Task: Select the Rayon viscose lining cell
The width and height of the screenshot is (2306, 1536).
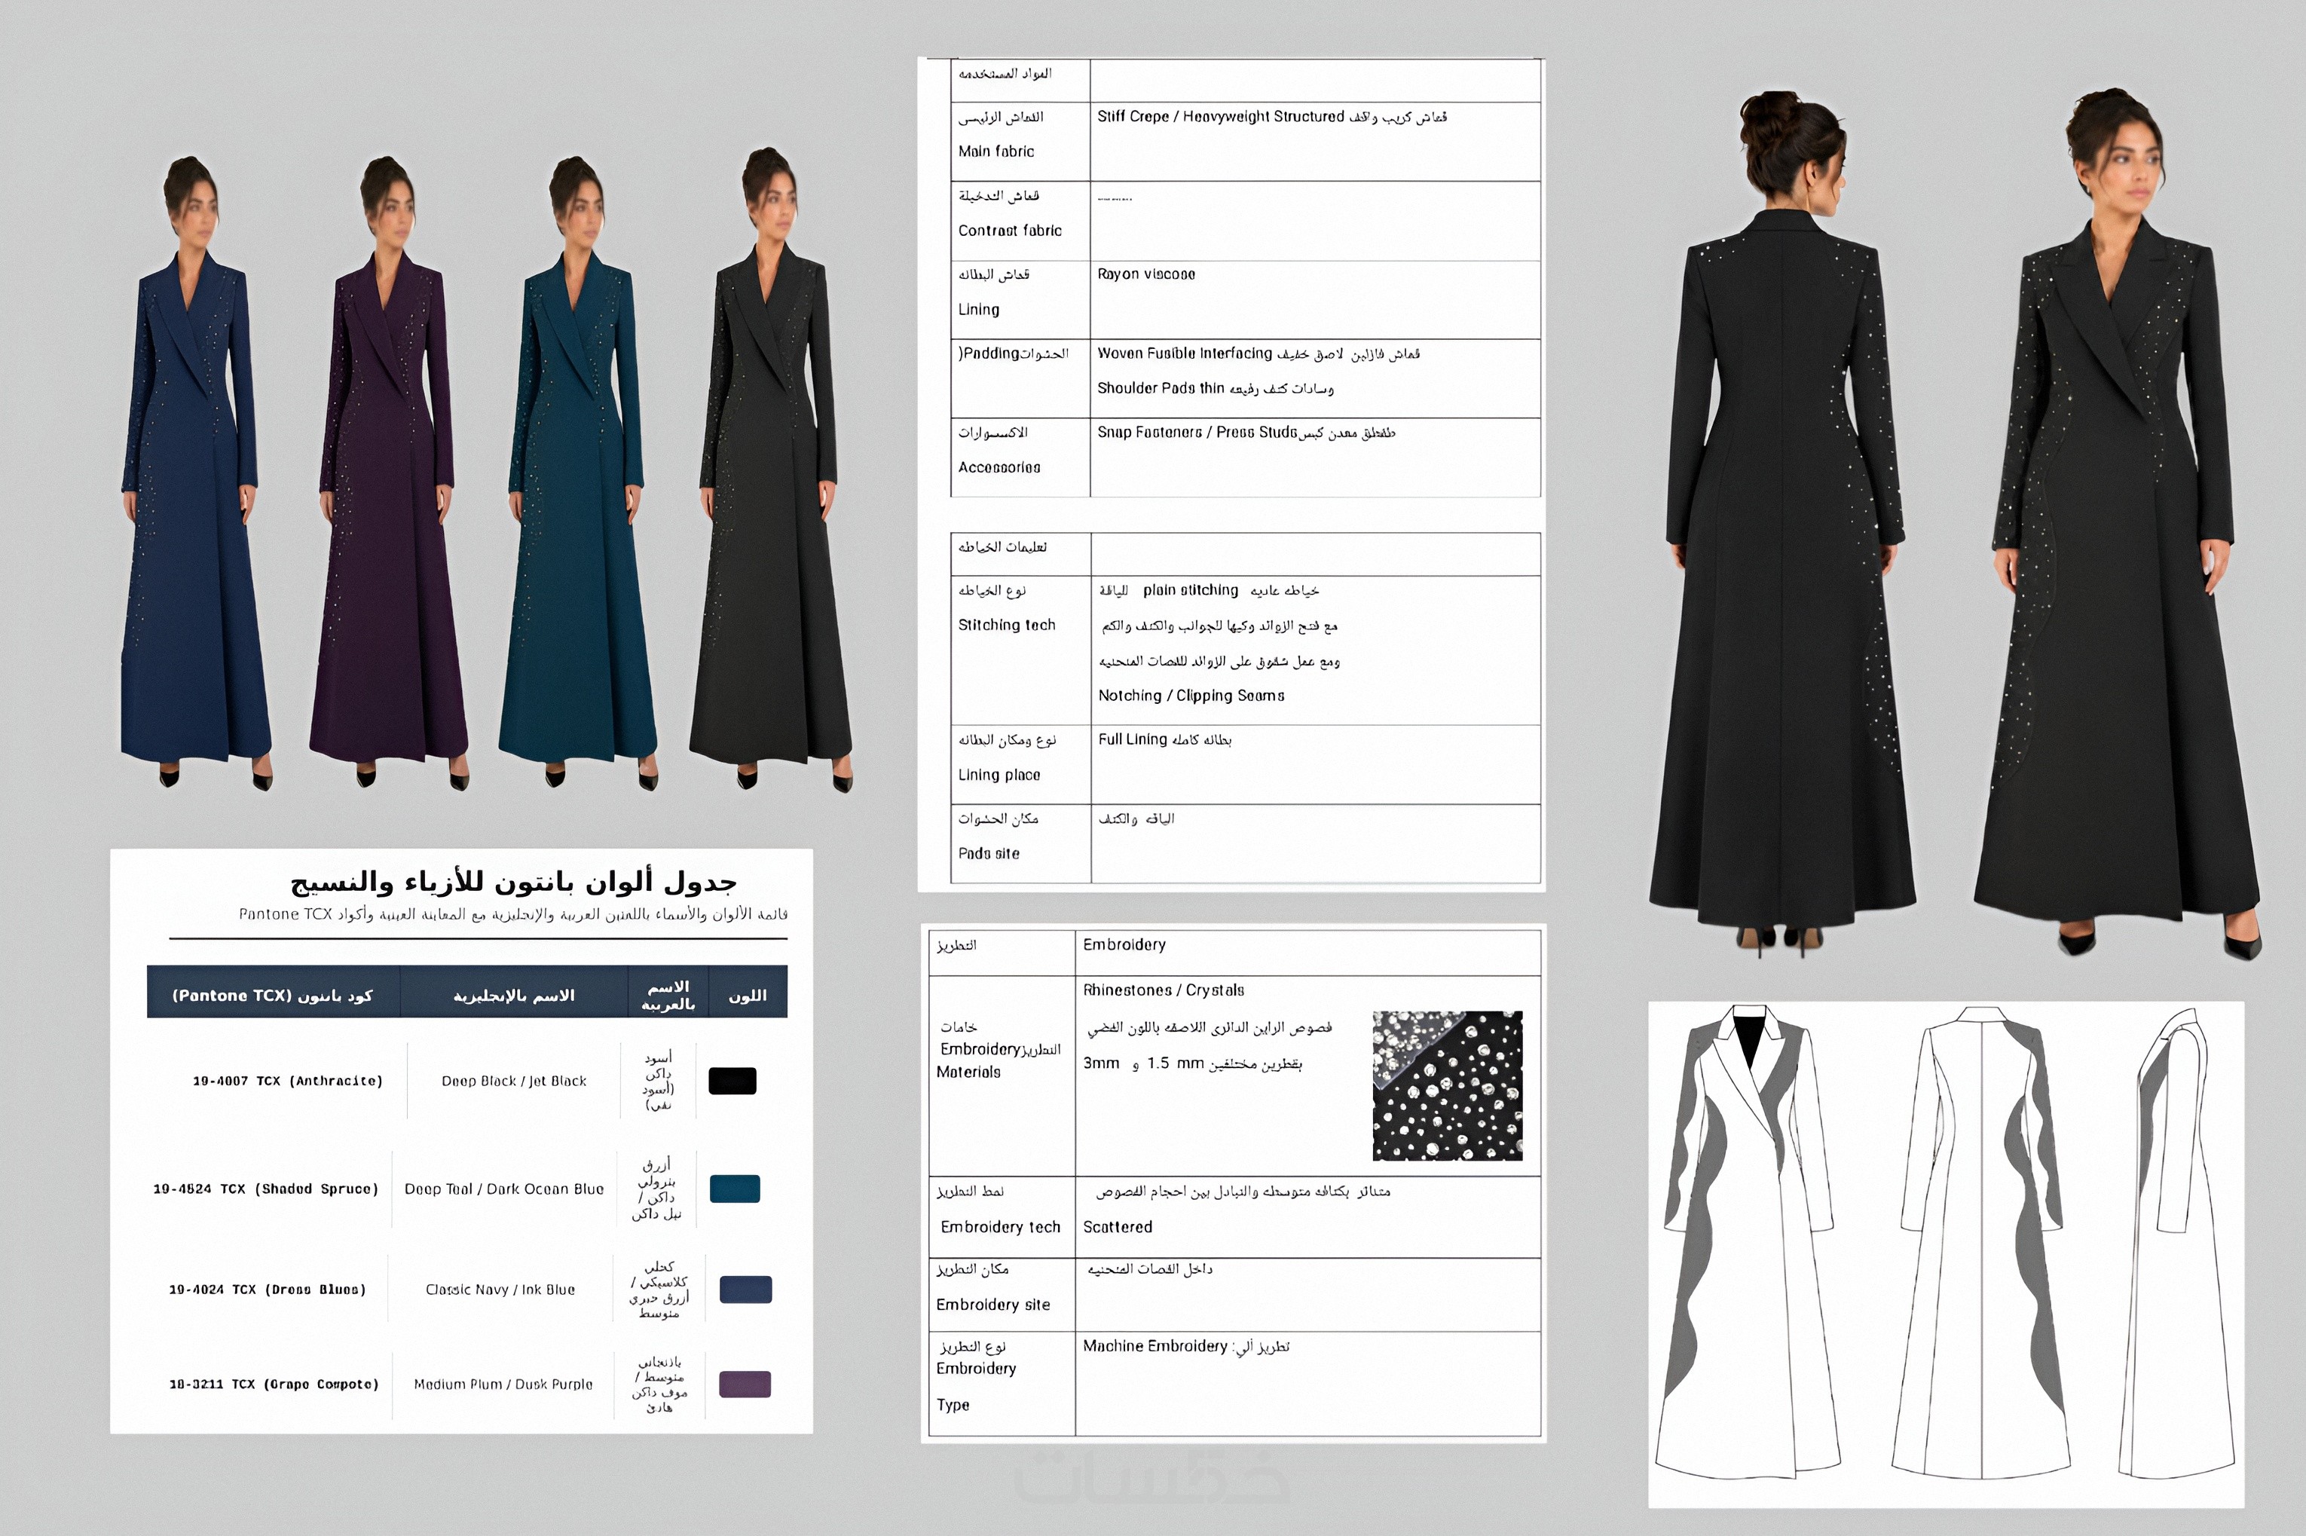Action: tap(1147, 274)
